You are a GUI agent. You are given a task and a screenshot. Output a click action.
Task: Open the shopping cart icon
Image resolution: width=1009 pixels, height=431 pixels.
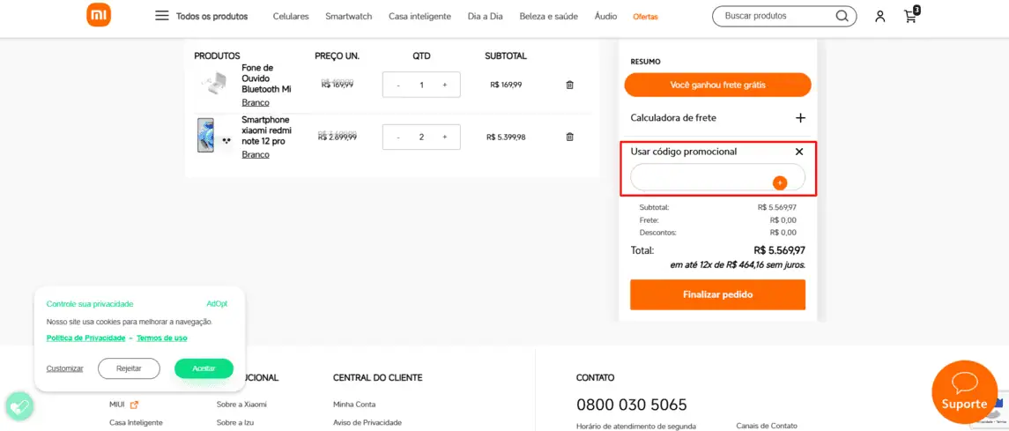pos(911,16)
